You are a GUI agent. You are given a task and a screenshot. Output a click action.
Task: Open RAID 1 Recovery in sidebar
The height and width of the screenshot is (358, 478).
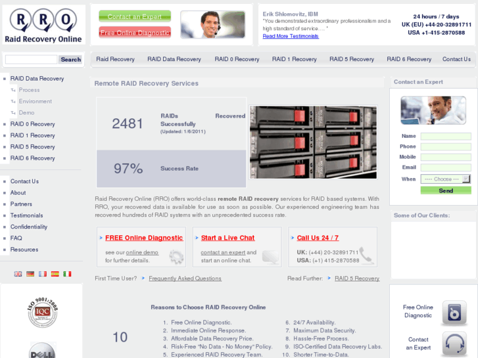tap(33, 135)
